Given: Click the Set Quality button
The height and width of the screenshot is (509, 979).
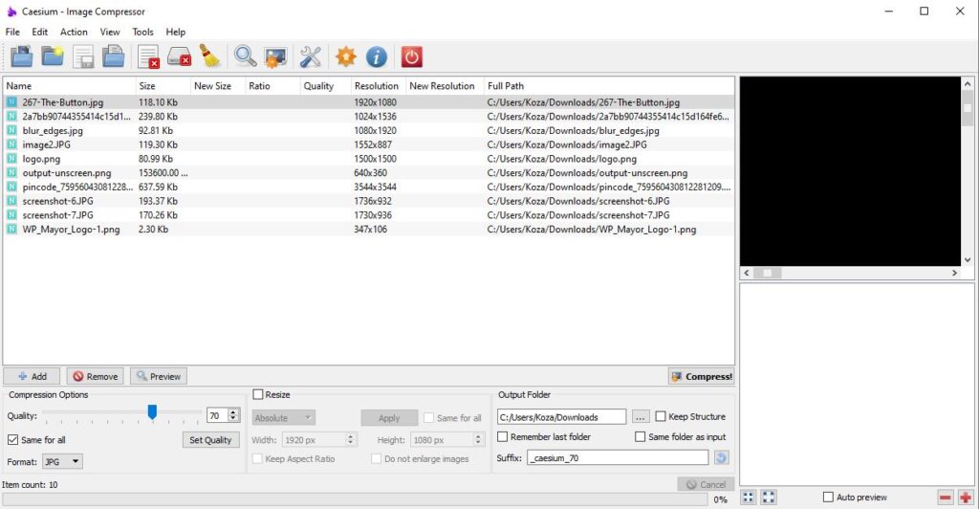Looking at the screenshot, I should coord(210,440).
